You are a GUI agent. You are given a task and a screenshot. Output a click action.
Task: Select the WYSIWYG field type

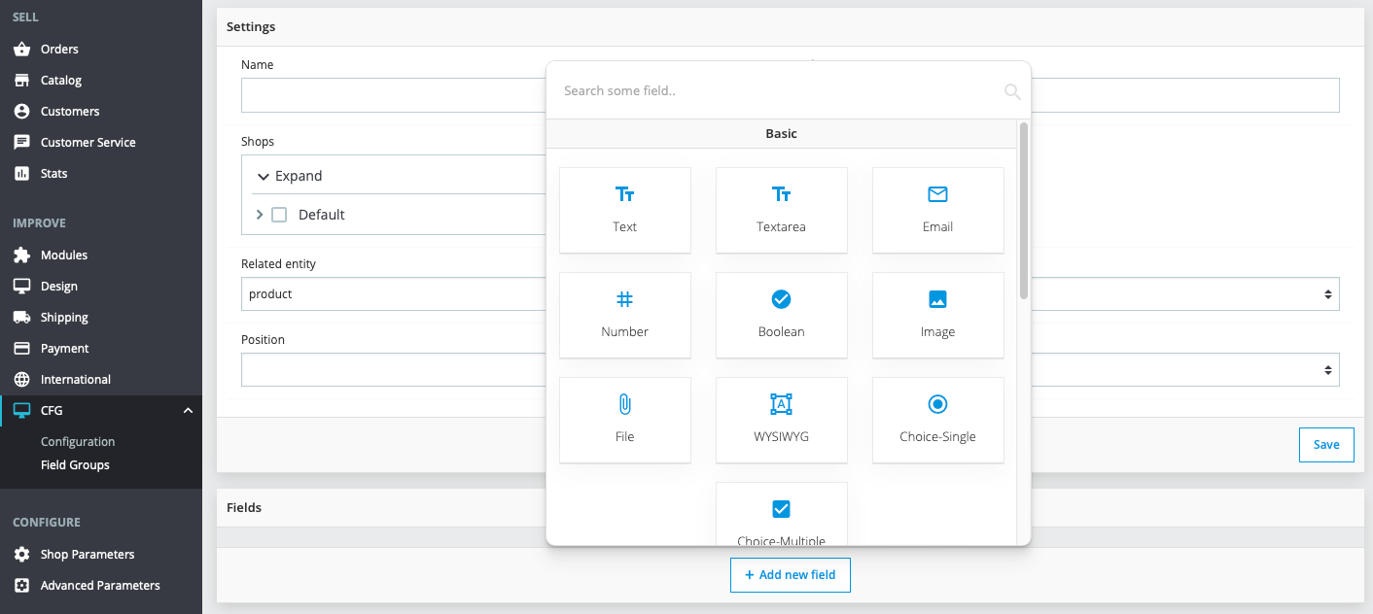(x=781, y=420)
